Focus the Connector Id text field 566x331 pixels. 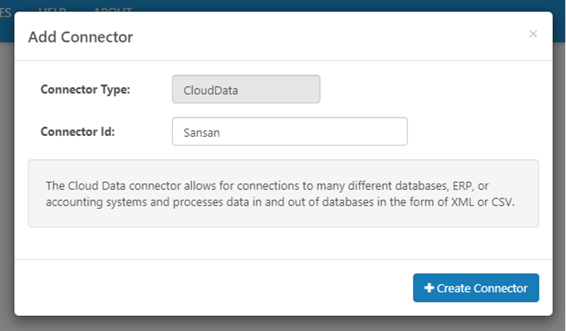click(289, 132)
